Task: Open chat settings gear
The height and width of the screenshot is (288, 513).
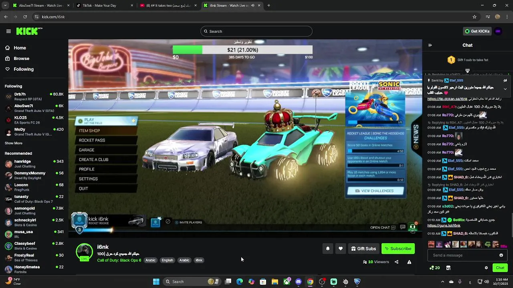Action: tap(486, 268)
